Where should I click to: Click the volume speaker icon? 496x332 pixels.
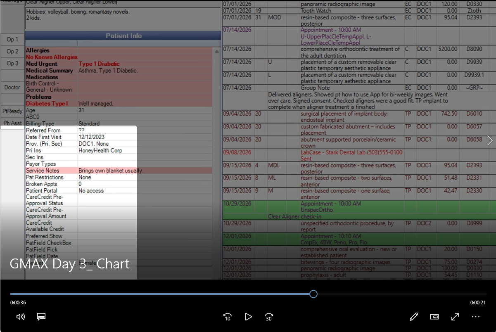pos(21,317)
